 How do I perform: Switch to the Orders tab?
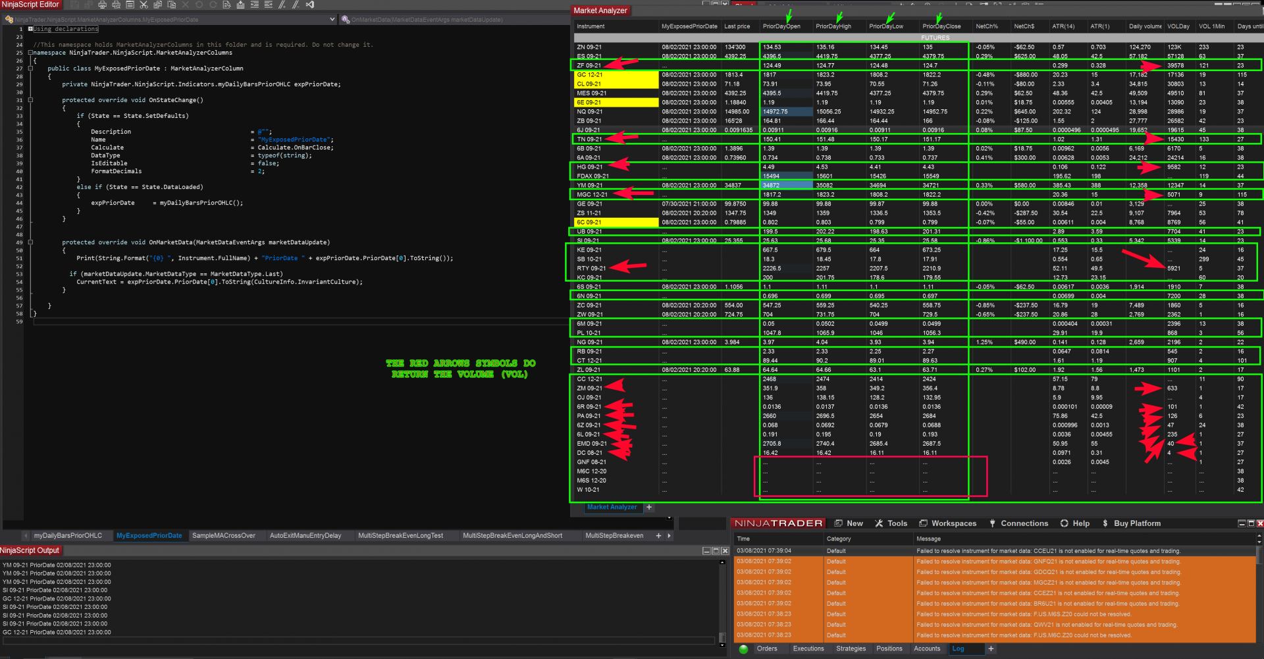[x=767, y=649]
